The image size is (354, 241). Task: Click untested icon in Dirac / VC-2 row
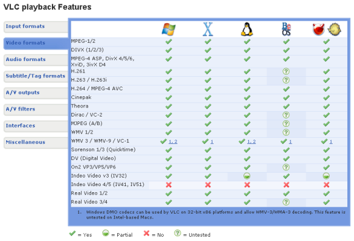(286, 115)
